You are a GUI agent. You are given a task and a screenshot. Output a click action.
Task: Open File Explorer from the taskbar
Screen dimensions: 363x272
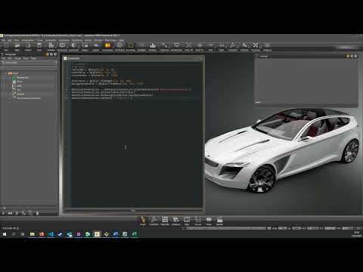coord(33,234)
